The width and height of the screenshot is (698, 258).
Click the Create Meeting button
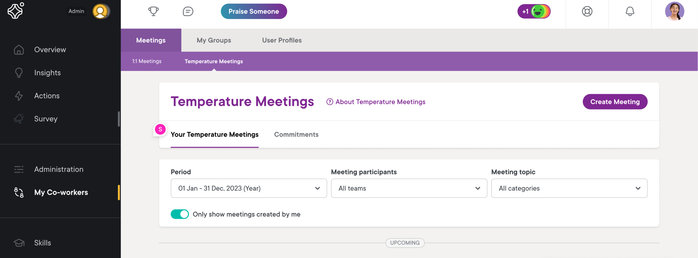[x=615, y=102]
